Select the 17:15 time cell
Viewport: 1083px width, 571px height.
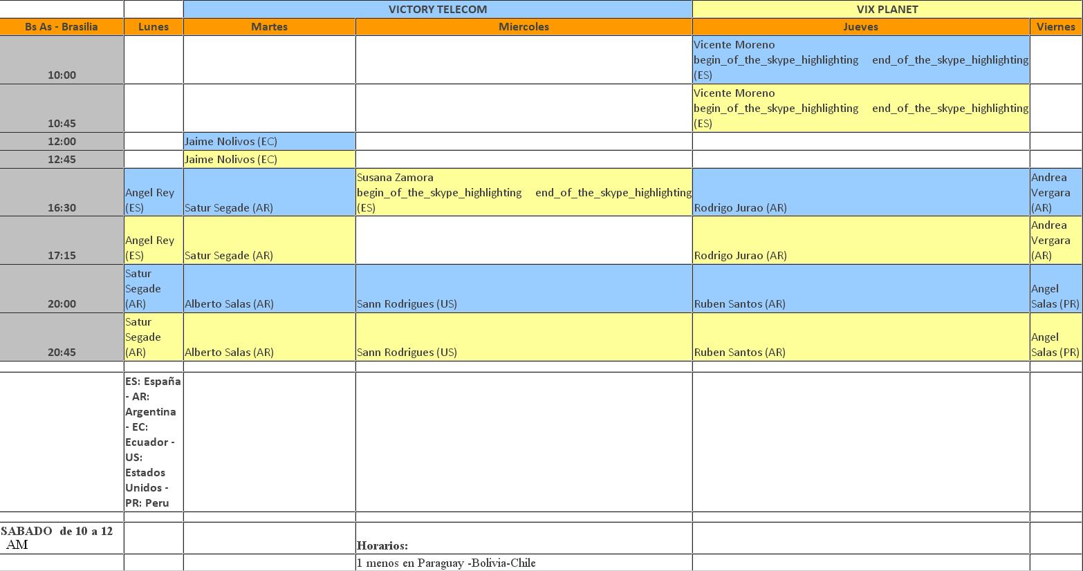(x=62, y=240)
